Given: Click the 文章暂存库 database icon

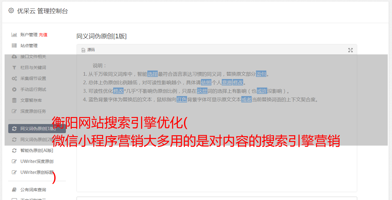Looking at the screenshot, I should pos(14,100).
